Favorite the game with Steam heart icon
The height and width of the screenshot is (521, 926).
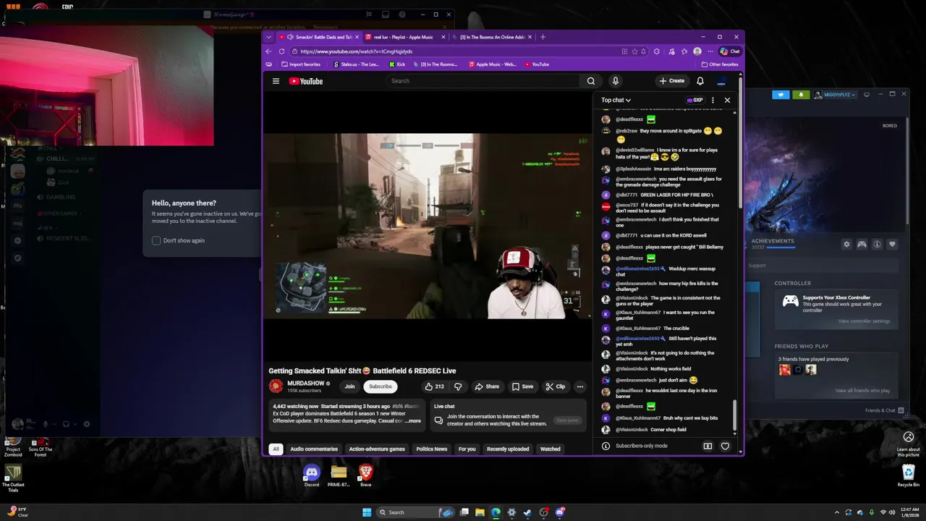[x=892, y=245]
